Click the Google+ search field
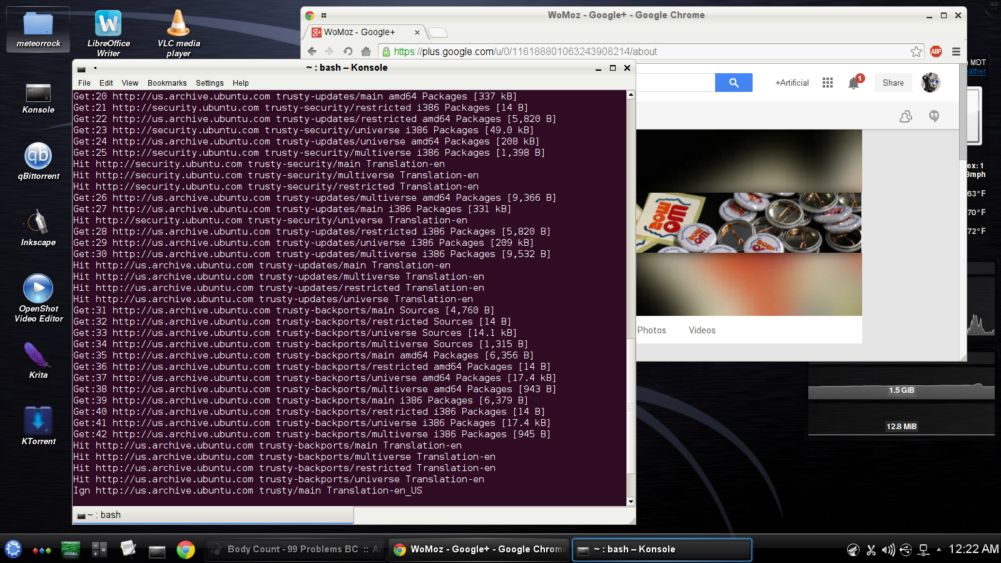The width and height of the screenshot is (1001, 563). tap(676, 83)
